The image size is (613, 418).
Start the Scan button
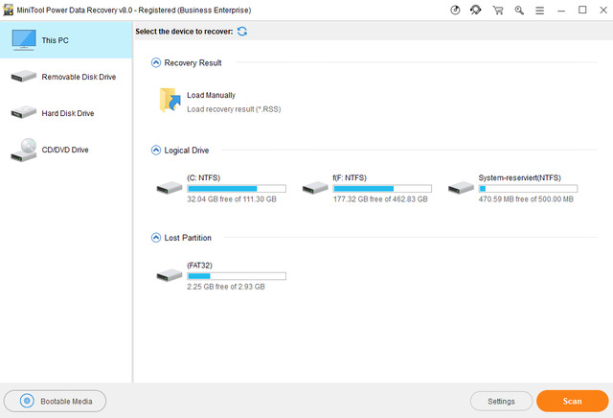point(573,401)
